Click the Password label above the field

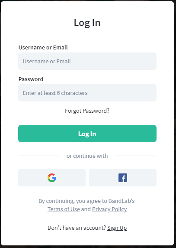coord(31,79)
